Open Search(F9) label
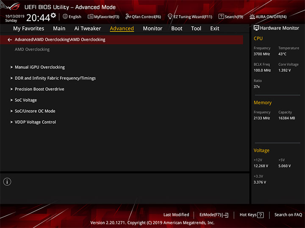This screenshot has width=305, height=228. pos(234,17)
